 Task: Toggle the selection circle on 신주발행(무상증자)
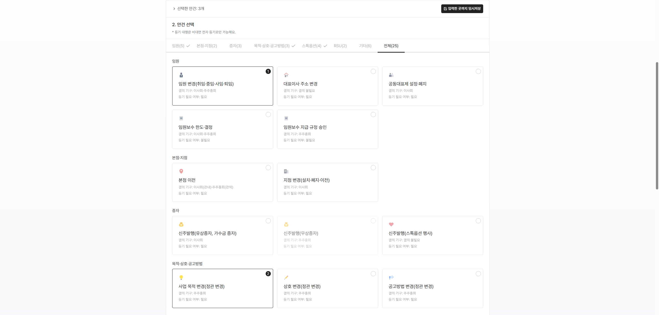373,221
